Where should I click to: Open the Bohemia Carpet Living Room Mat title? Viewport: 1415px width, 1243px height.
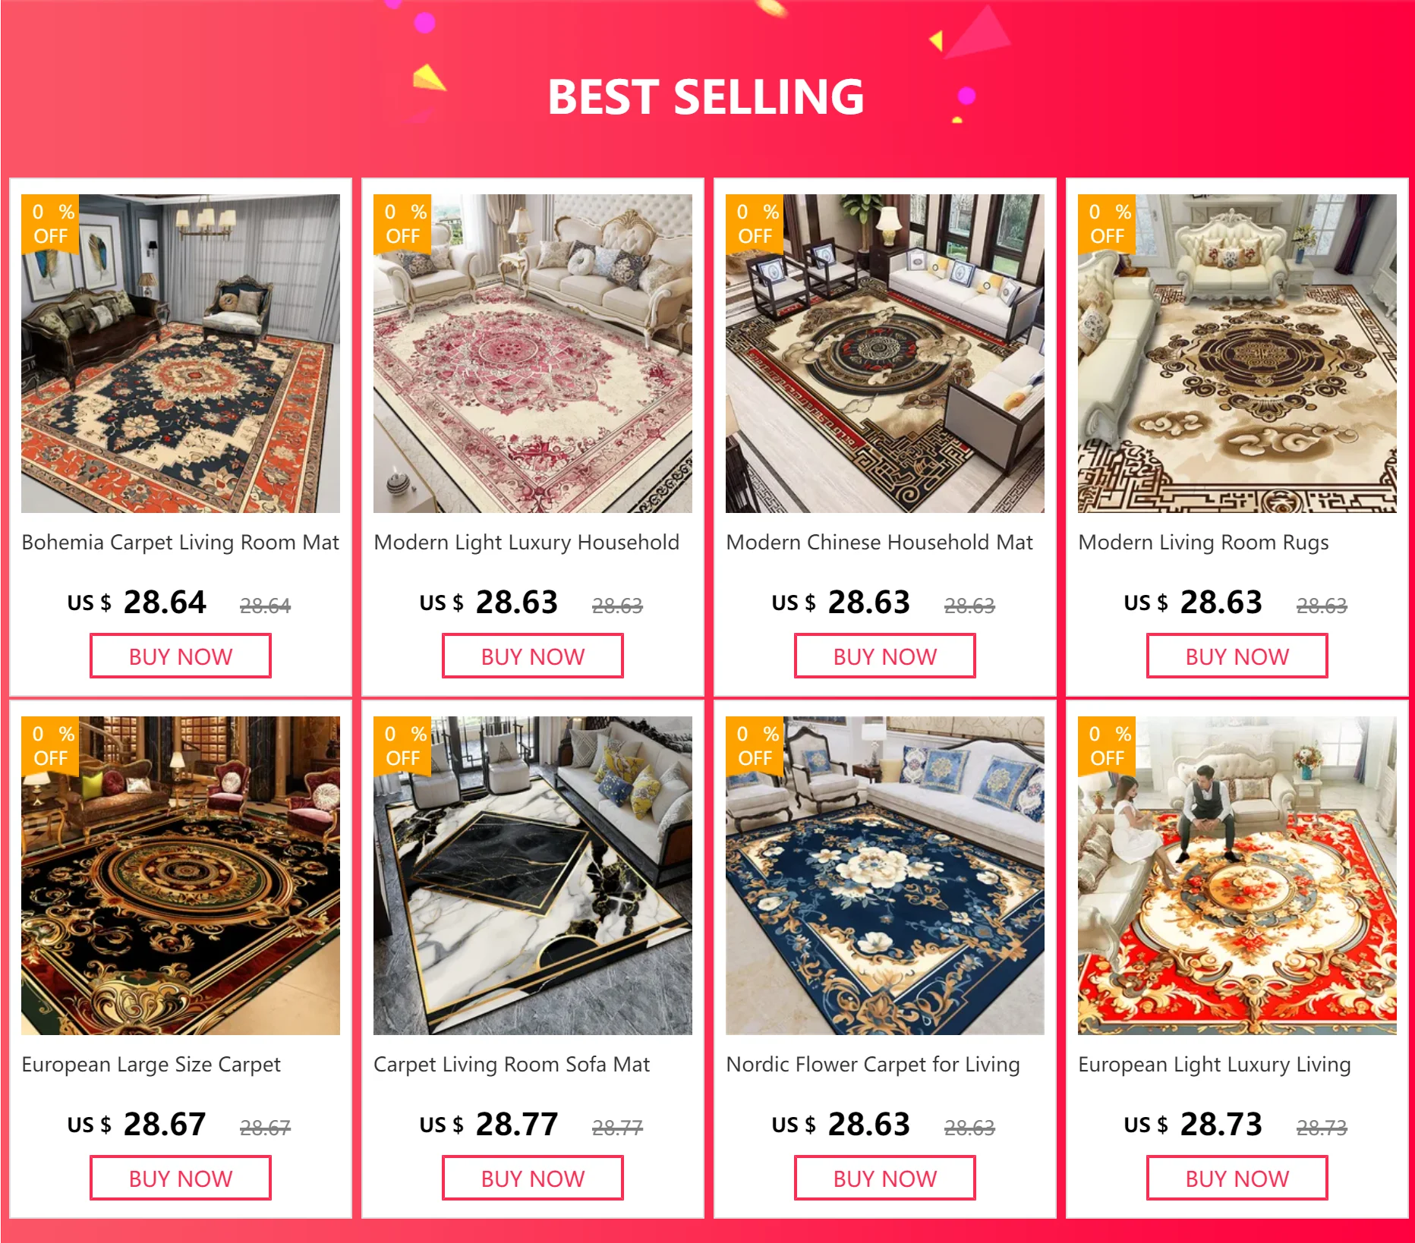click(x=181, y=543)
